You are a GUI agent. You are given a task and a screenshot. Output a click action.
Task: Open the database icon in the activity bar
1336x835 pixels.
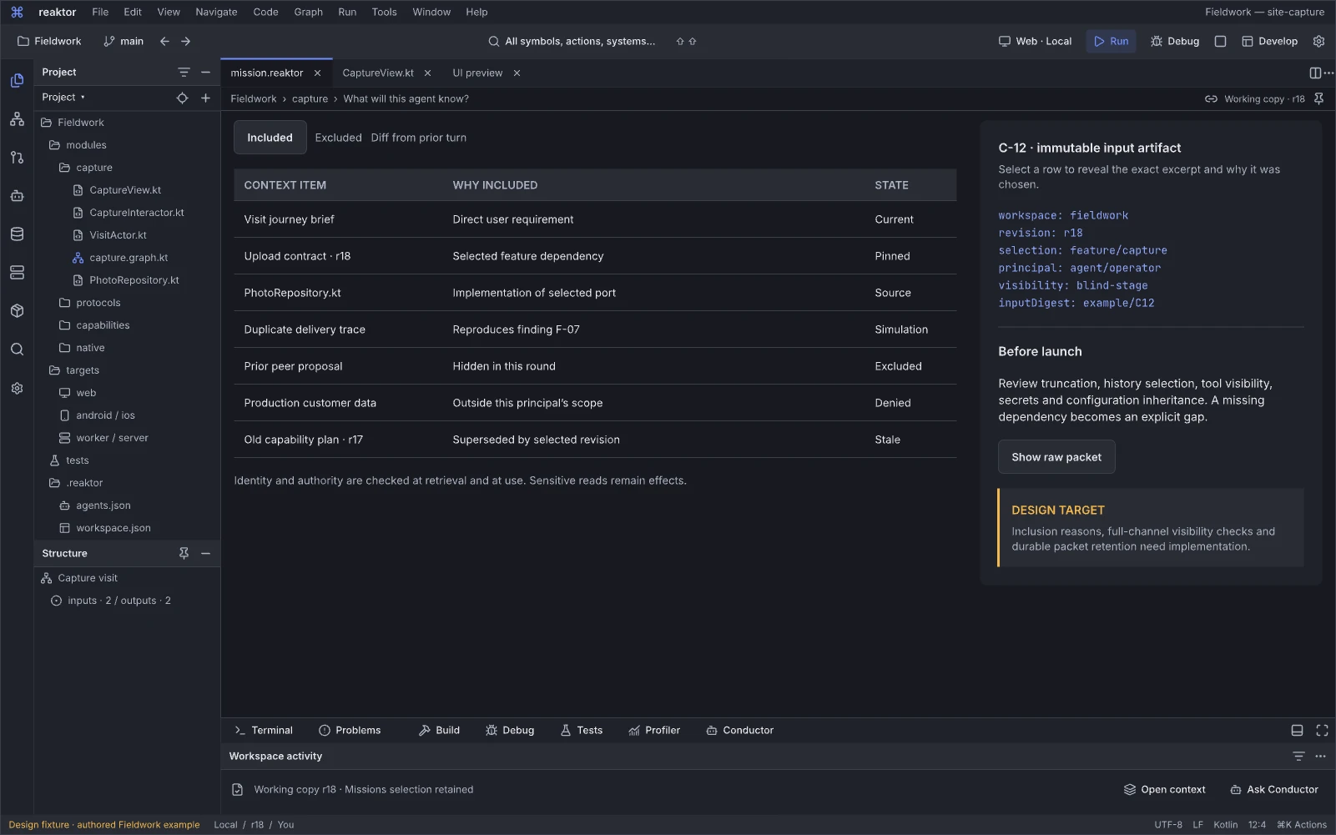pos(17,234)
